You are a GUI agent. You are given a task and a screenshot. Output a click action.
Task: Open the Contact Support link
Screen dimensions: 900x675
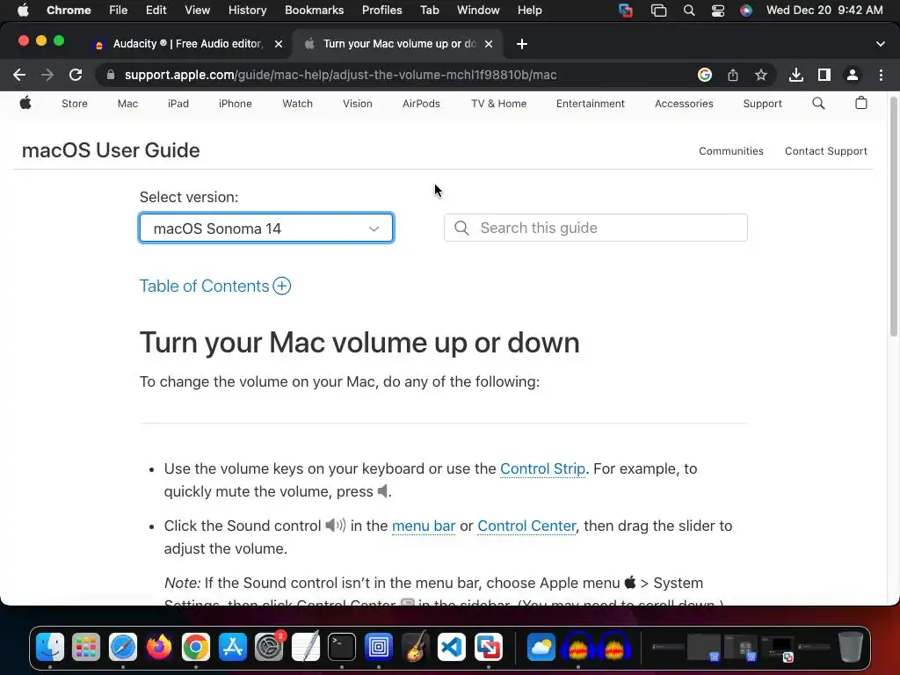(x=825, y=151)
